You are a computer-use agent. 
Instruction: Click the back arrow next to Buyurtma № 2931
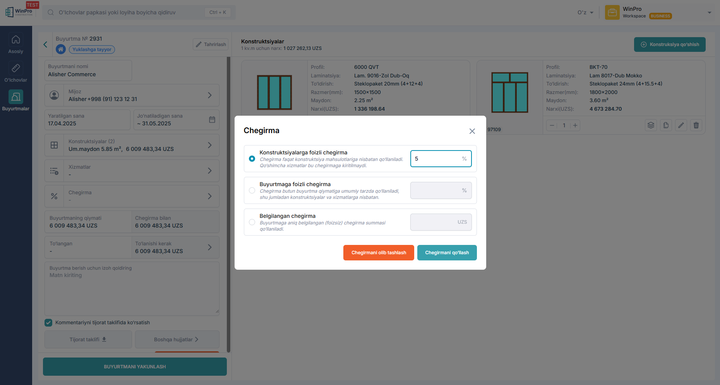tap(46, 44)
